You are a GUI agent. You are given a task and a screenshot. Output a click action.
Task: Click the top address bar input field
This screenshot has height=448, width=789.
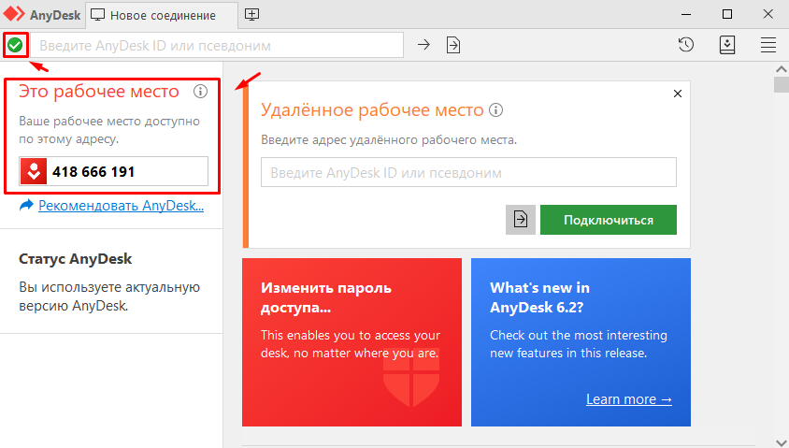220,45
